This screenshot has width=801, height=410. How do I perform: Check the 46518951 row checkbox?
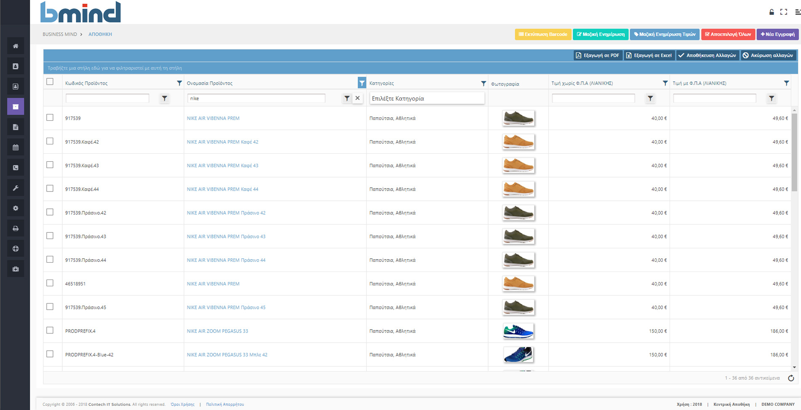point(50,283)
